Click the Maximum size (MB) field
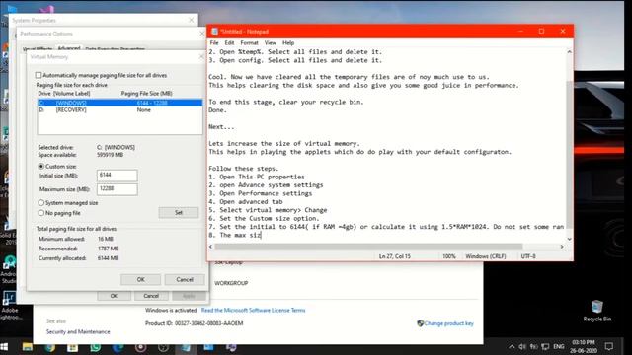This screenshot has height=355, width=632. pyautogui.click(x=117, y=189)
